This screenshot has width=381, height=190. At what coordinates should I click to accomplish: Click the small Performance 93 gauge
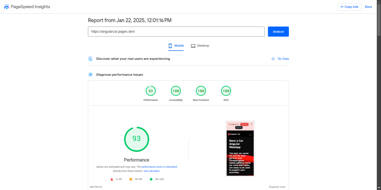151,91
